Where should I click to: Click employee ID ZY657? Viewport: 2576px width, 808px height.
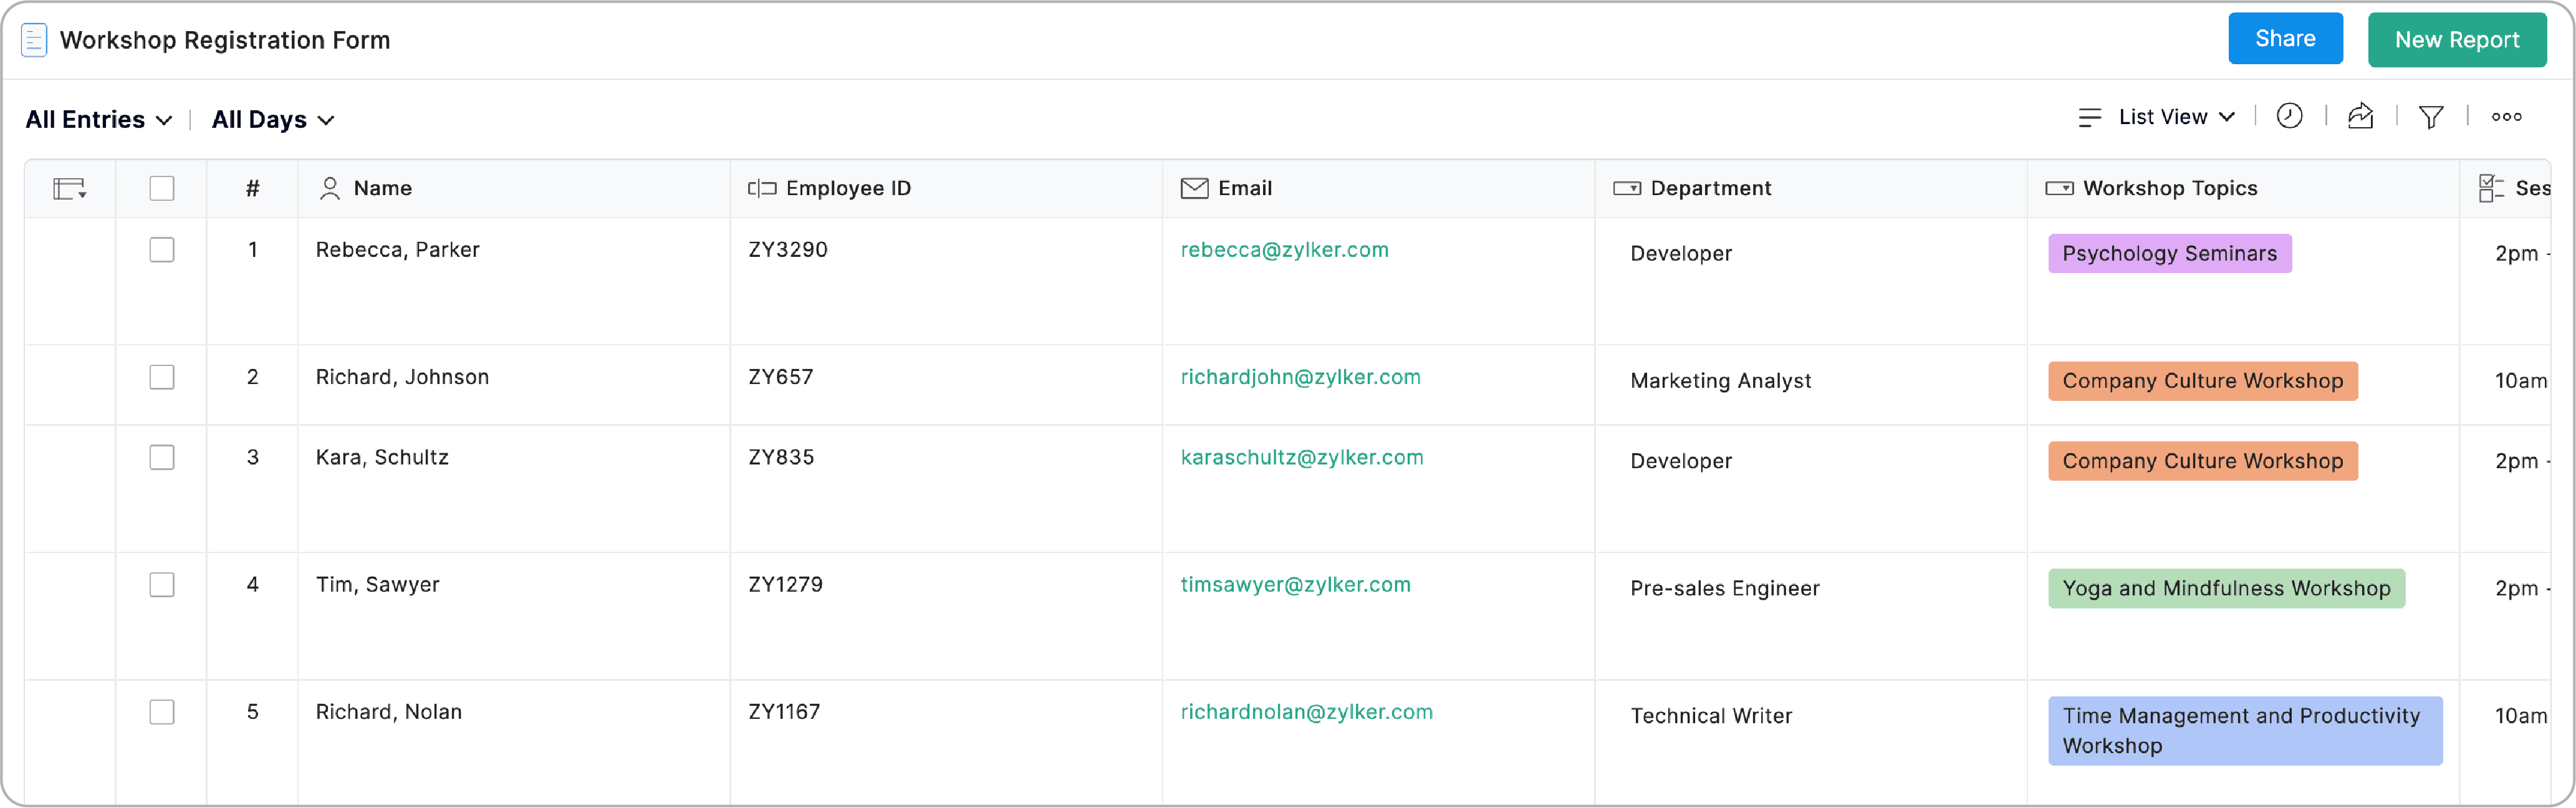780,377
